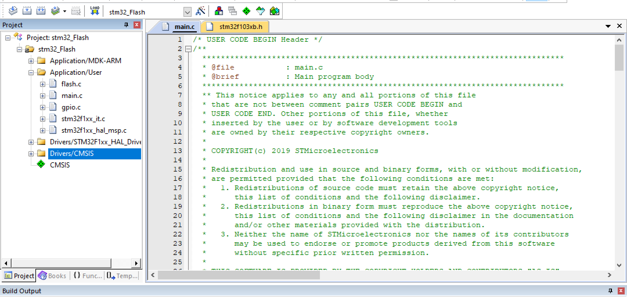Open the stm32_Flash target selector dropdown
This screenshot has height=297, width=627.
188,12
